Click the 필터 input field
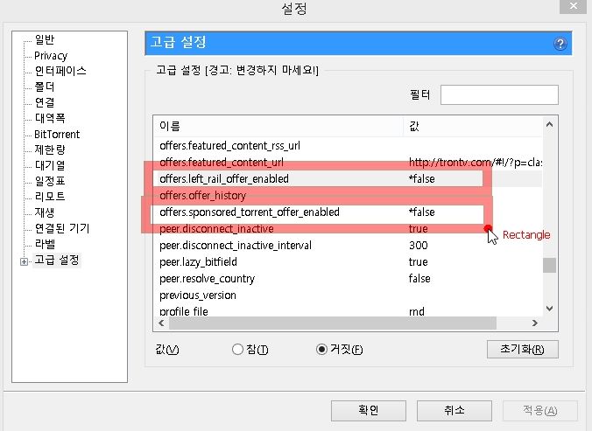 point(499,95)
